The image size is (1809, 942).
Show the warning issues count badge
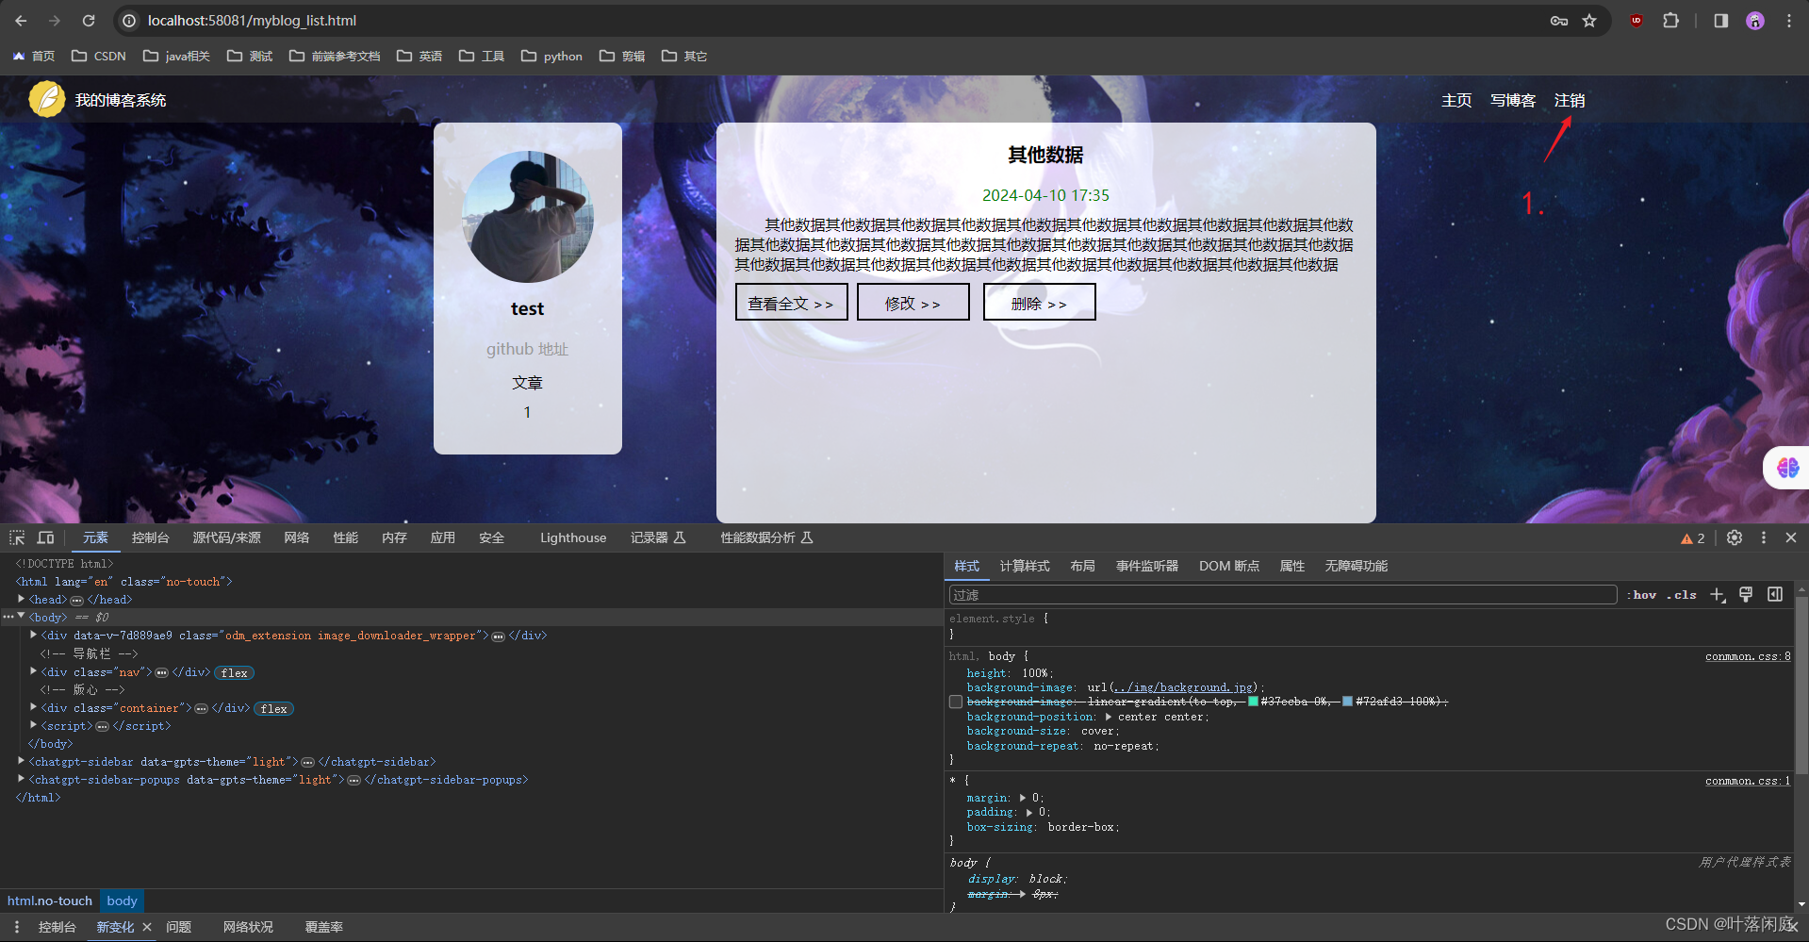1693,538
